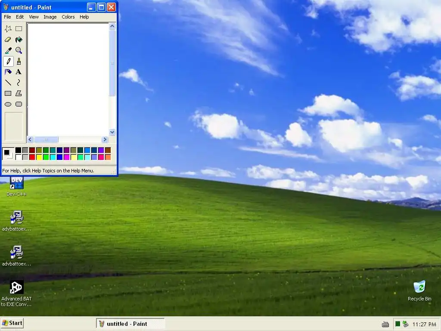Choose the Rectangle shape tool
Image resolution: width=441 pixels, height=331 pixels.
coord(8,93)
